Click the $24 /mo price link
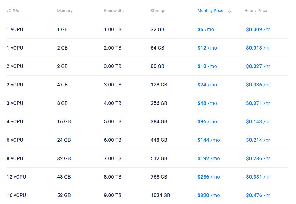 [207, 85]
